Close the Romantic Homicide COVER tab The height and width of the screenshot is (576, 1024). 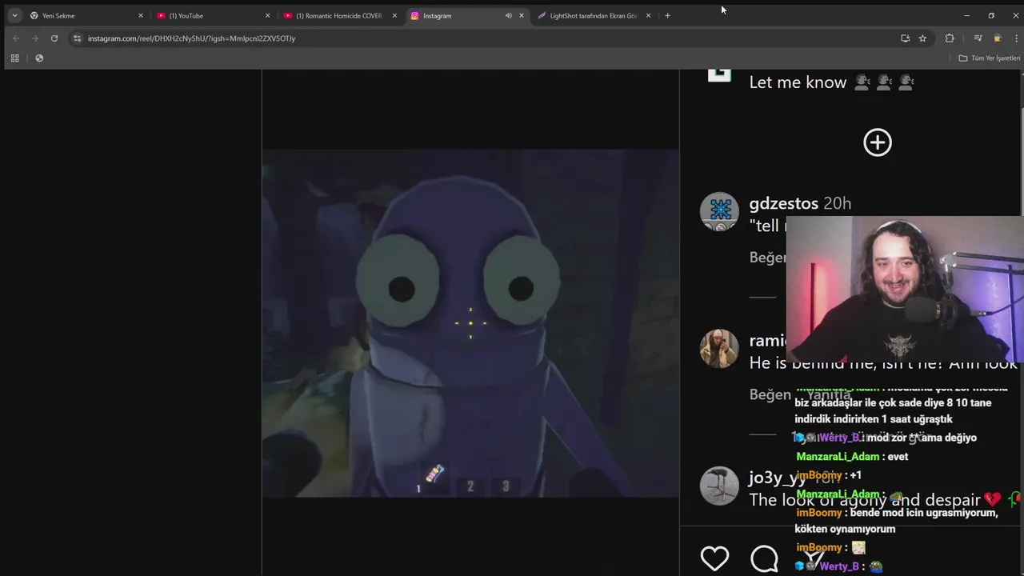394,15
